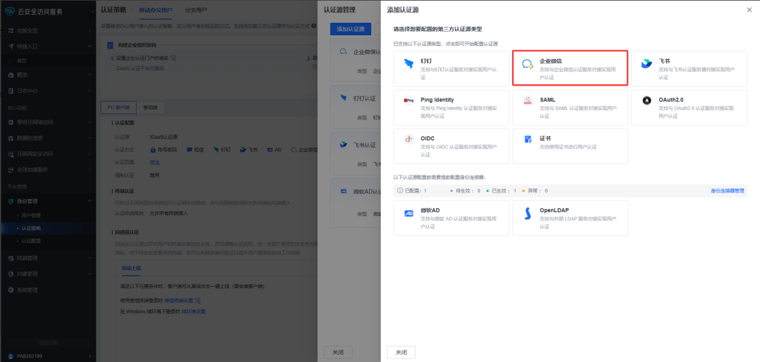Select the 钉钉 logo icon in the add-source dialog
Screen dimensions: 760x362
point(408,65)
